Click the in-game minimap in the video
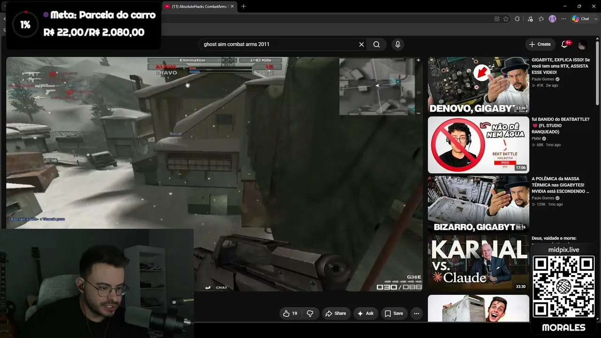Viewport: 601px width, 338px height. point(377,87)
